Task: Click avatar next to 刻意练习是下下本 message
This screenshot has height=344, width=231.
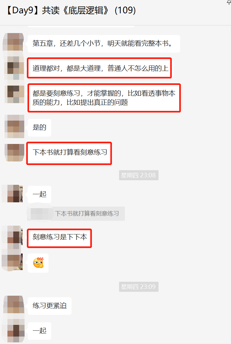Action: pyautogui.click(x=12, y=237)
